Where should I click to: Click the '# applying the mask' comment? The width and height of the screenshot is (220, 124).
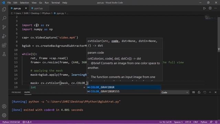coord(47,71)
